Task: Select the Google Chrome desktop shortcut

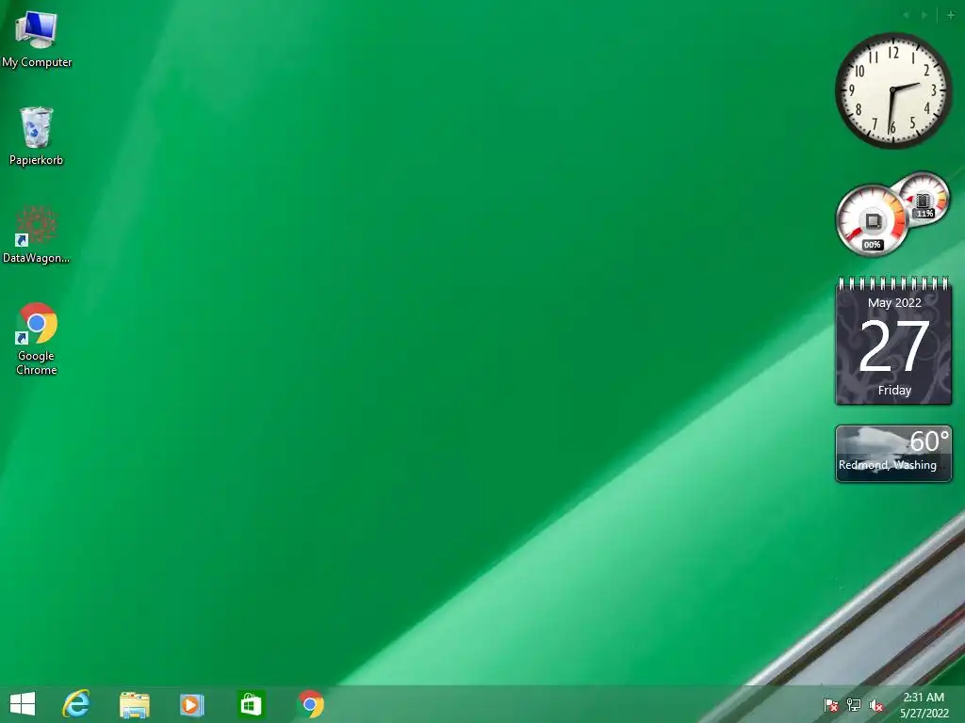Action: 37,339
